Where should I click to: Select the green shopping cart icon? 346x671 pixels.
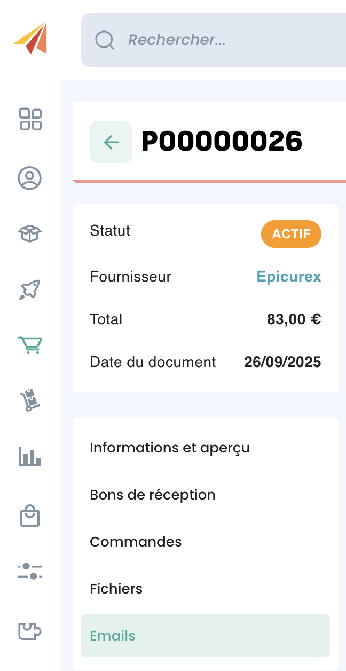pyautogui.click(x=30, y=345)
